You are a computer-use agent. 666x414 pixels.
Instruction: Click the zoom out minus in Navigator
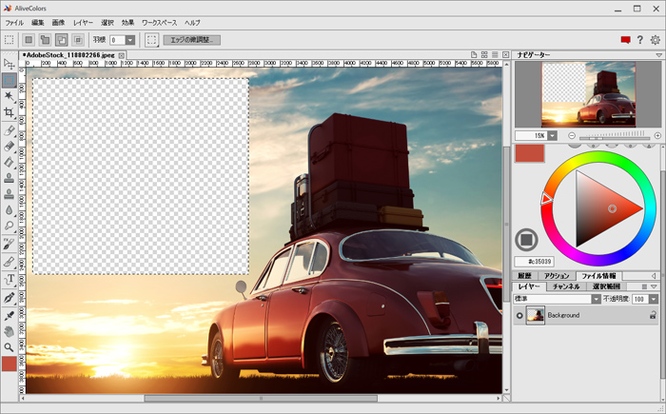click(572, 135)
